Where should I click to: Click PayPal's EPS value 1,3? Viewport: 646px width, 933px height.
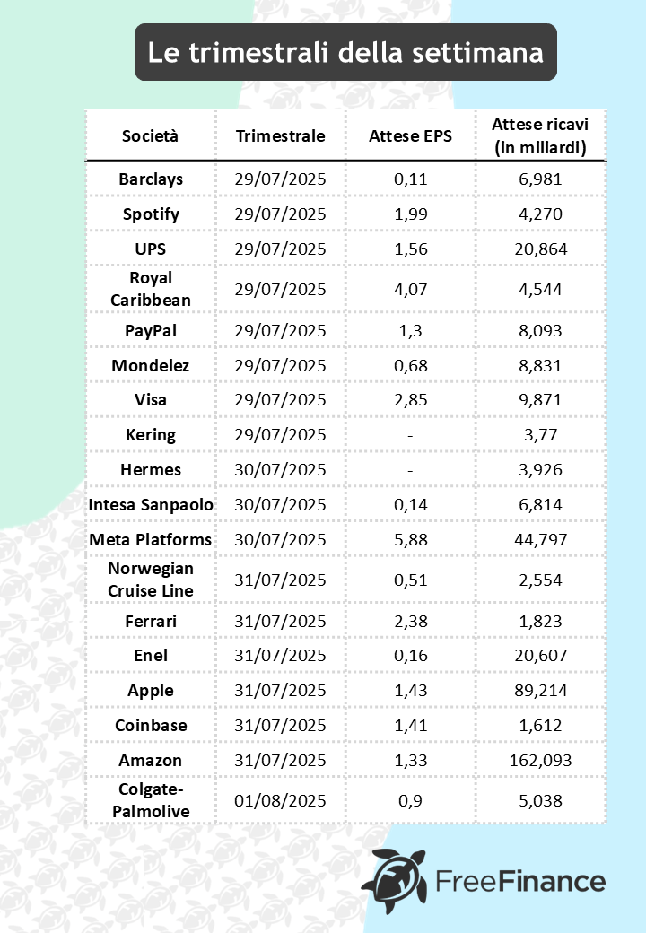tap(411, 331)
